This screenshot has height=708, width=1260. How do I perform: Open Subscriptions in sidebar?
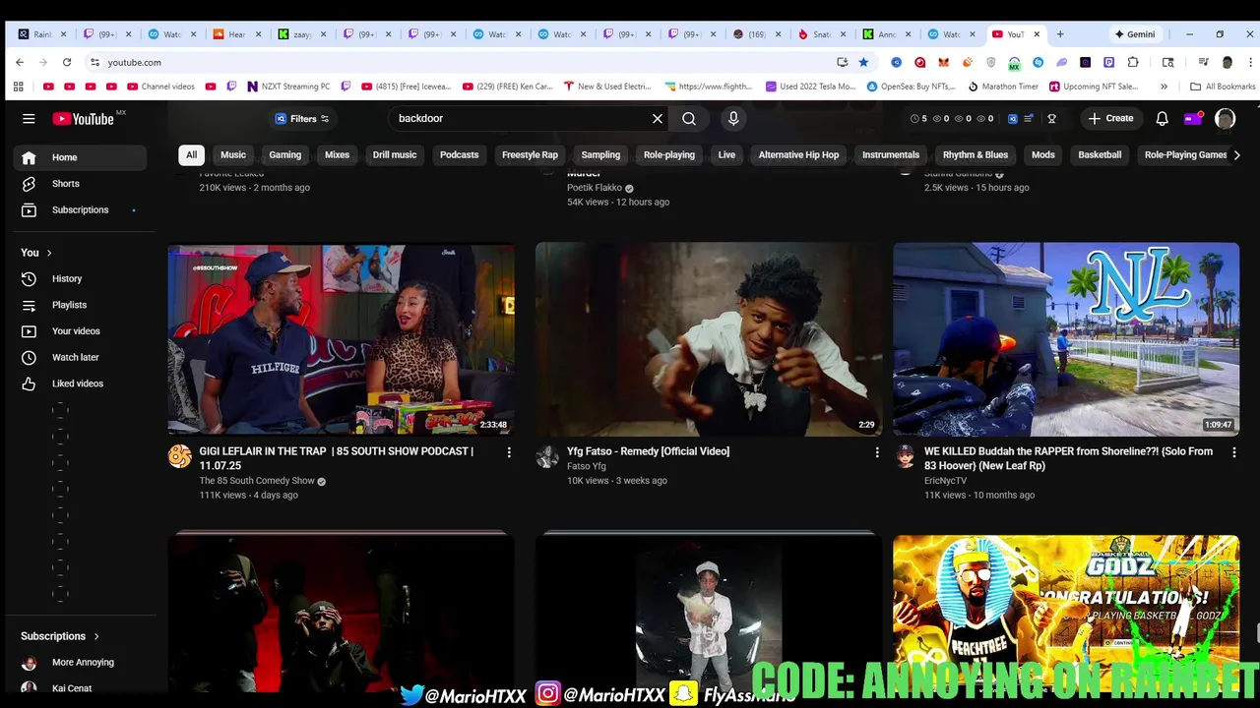tap(81, 209)
